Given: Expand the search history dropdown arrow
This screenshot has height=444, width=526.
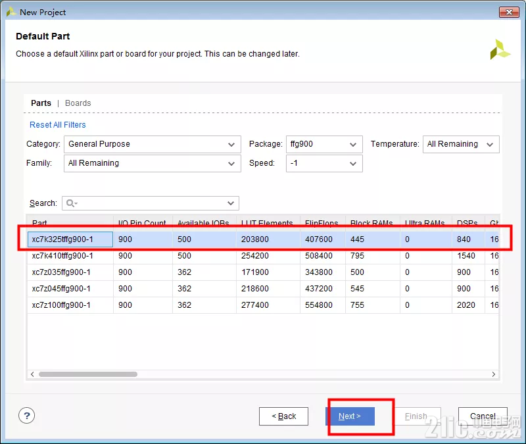Looking at the screenshot, I should [x=231, y=203].
